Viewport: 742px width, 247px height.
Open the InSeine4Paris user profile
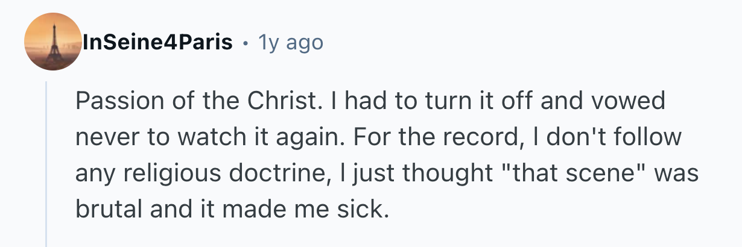(158, 43)
